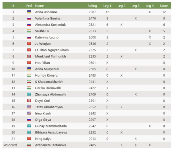The image size is (173, 152).
Task: Click the USA flag beside Tatev Abrahamyan
Action: [29, 107]
